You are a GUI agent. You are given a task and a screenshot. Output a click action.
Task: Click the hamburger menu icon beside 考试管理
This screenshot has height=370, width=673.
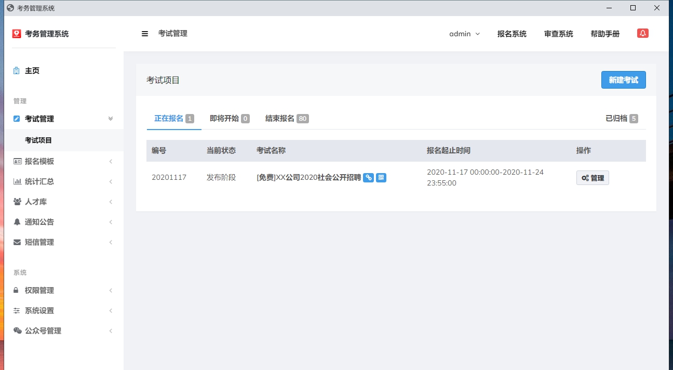coord(144,33)
